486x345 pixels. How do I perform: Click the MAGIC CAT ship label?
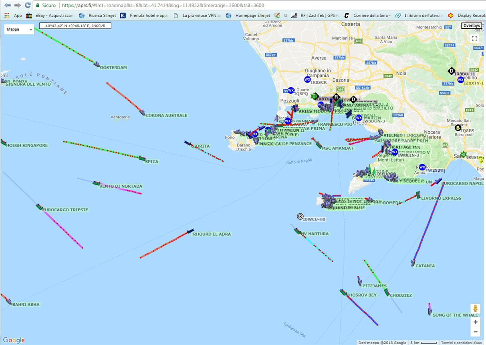tap(271, 144)
